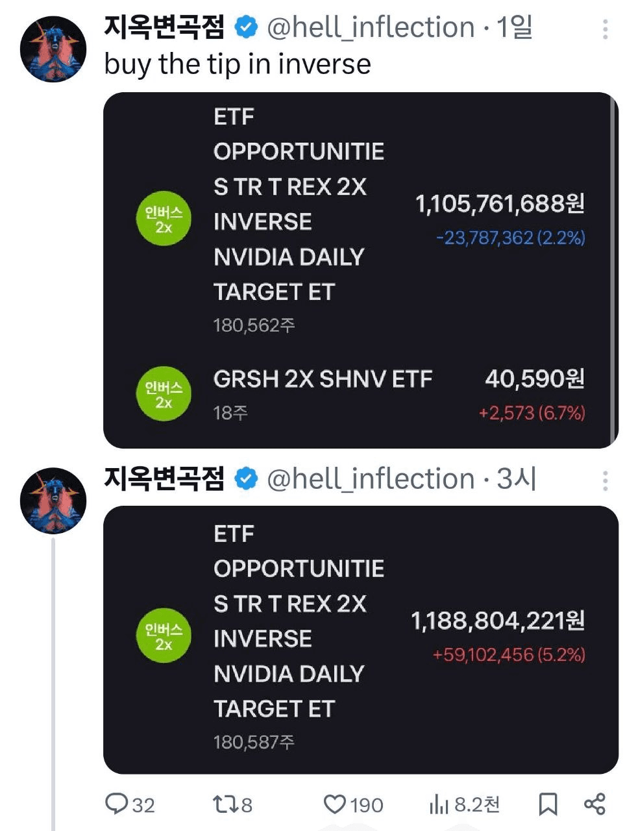
Task: Open the profile avatar of the second tweet
Action: pos(53,501)
